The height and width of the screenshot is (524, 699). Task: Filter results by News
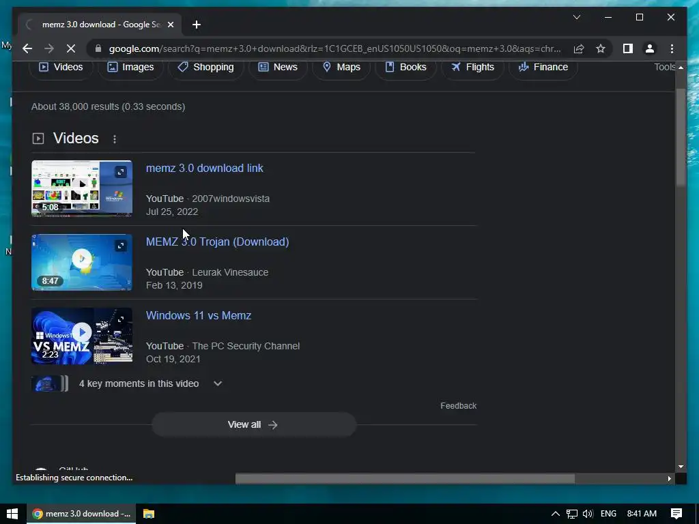click(x=278, y=67)
